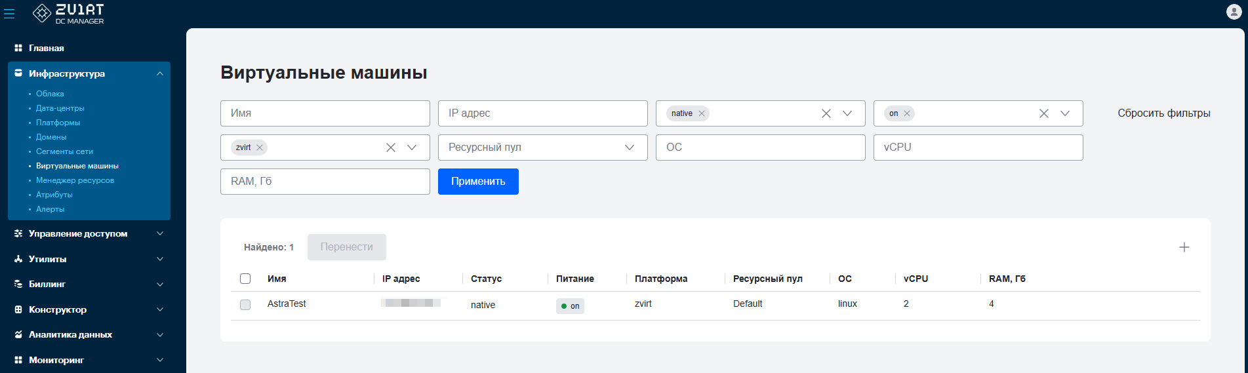This screenshot has height=373, width=1248.
Task: Click the Аналитика данных chart icon
Action: (18, 334)
